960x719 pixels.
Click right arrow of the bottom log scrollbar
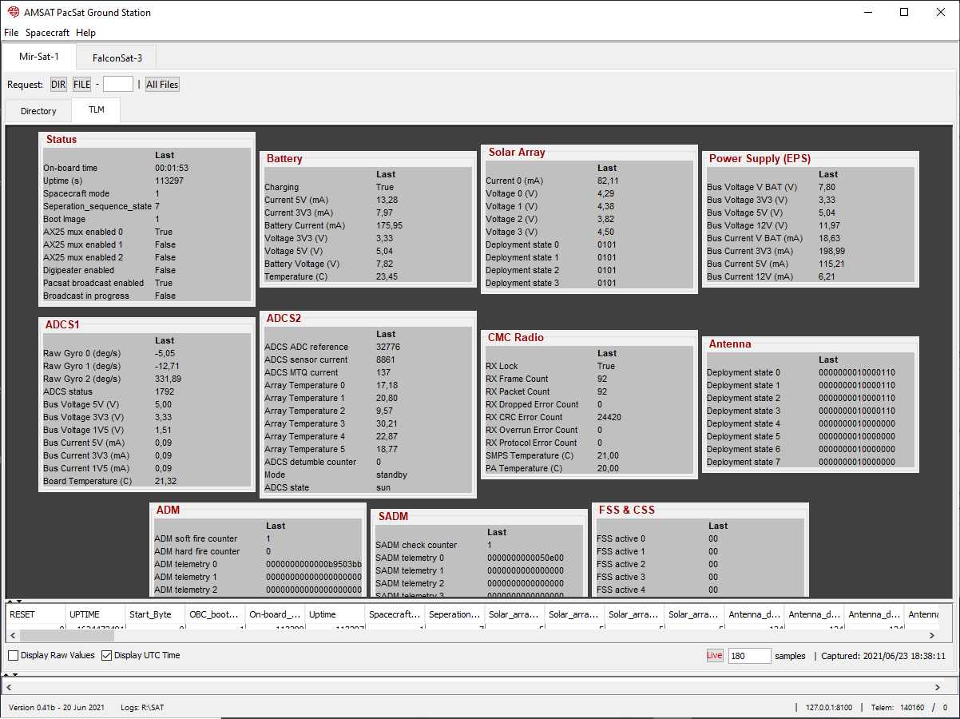pos(937,687)
